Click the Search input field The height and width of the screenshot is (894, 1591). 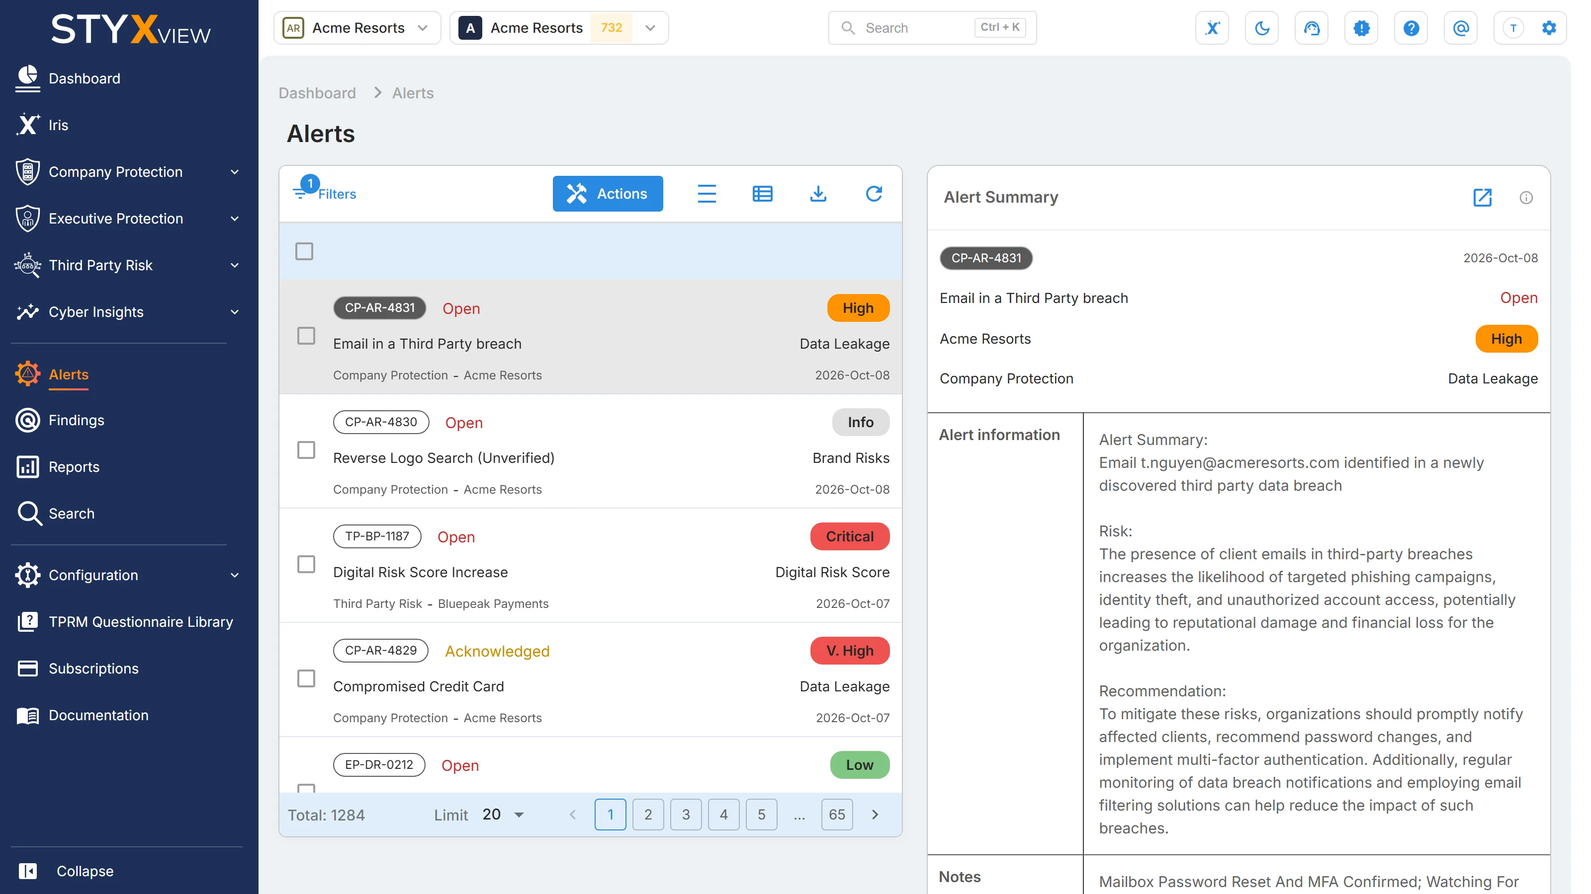pyautogui.click(x=932, y=28)
